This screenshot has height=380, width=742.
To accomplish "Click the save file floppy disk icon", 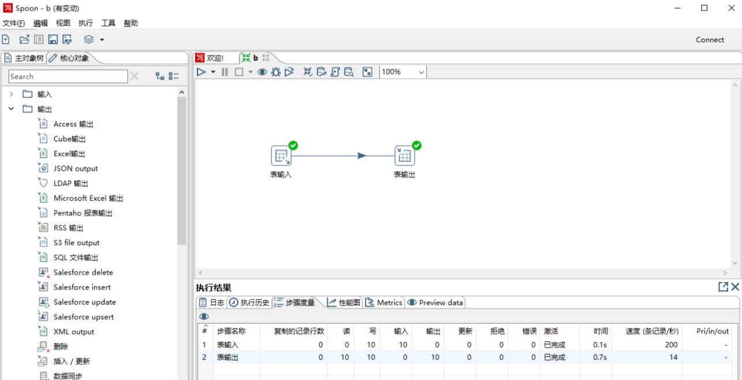I will [x=53, y=40].
